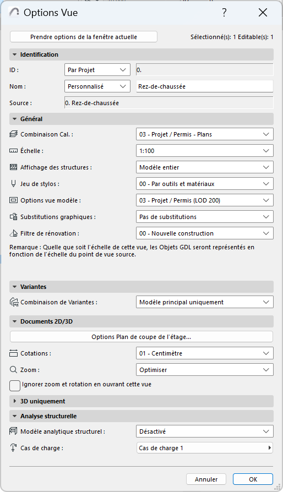
Task: Click the design options icon beside Combinaison de Variantes
Action: coord(14,302)
